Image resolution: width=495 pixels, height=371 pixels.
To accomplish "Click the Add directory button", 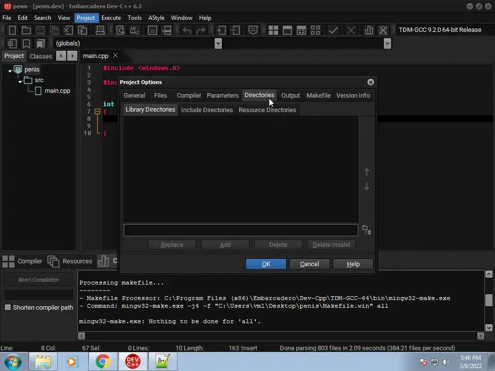I will tap(225, 245).
